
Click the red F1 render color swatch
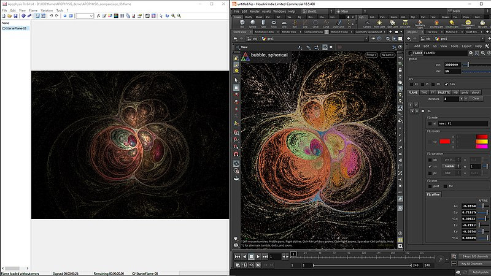(445, 142)
